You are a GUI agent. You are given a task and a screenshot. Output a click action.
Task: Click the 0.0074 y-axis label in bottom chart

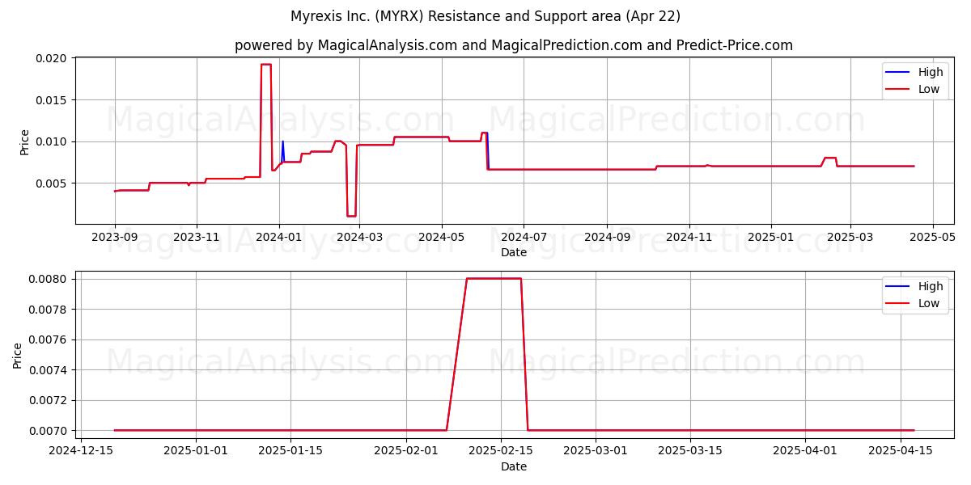pyautogui.click(x=47, y=370)
